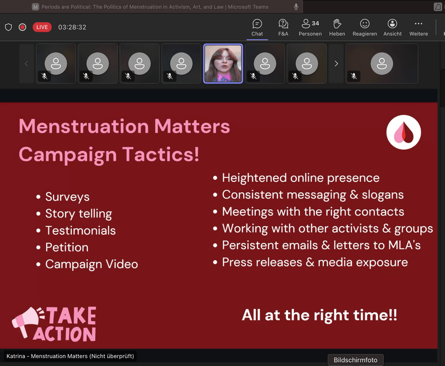Select the speaker's video thumbnail
The width and height of the screenshot is (445, 366).
(x=223, y=64)
